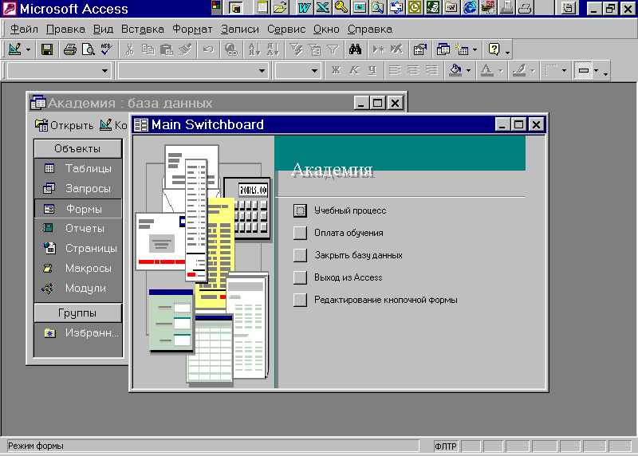Toggle right text alignment
This screenshot has height=456, width=638.
pyautogui.click(x=431, y=70)
